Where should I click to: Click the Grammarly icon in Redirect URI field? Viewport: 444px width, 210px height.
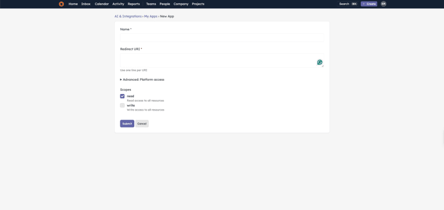[x=320, y=62]
